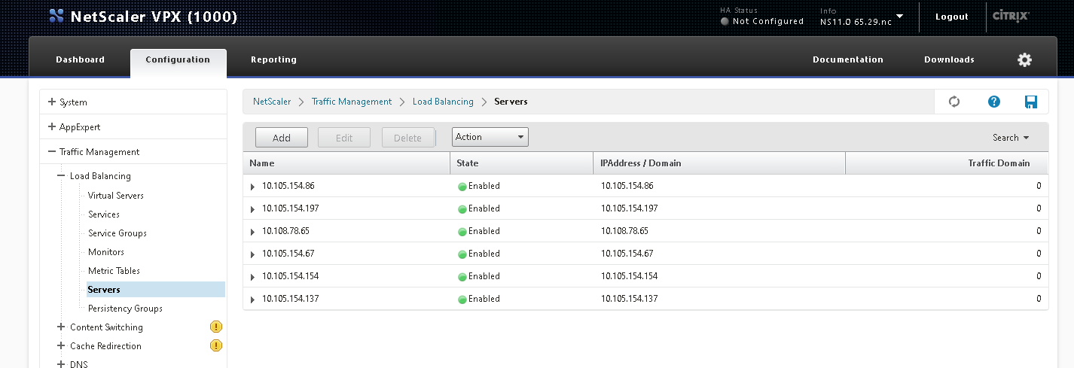Screen dimensions: 1074x368
Task: Click the Logout link
Action: (951, 17)
